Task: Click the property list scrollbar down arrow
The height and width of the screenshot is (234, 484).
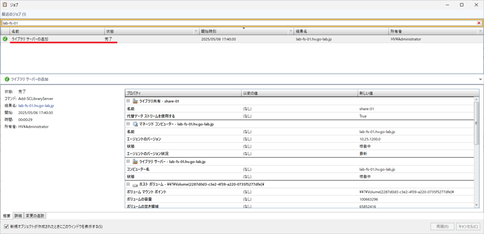Action: (x=477, y=206)
